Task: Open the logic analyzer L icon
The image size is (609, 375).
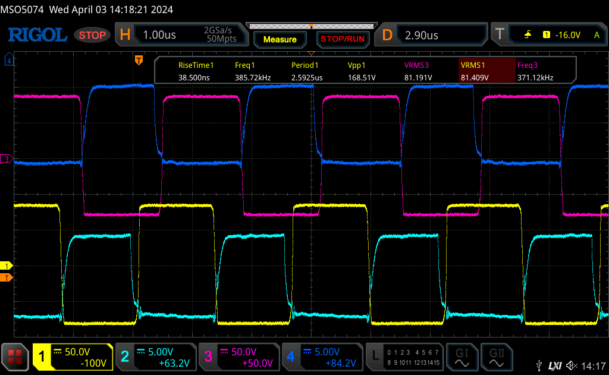Action: [375, 355]
